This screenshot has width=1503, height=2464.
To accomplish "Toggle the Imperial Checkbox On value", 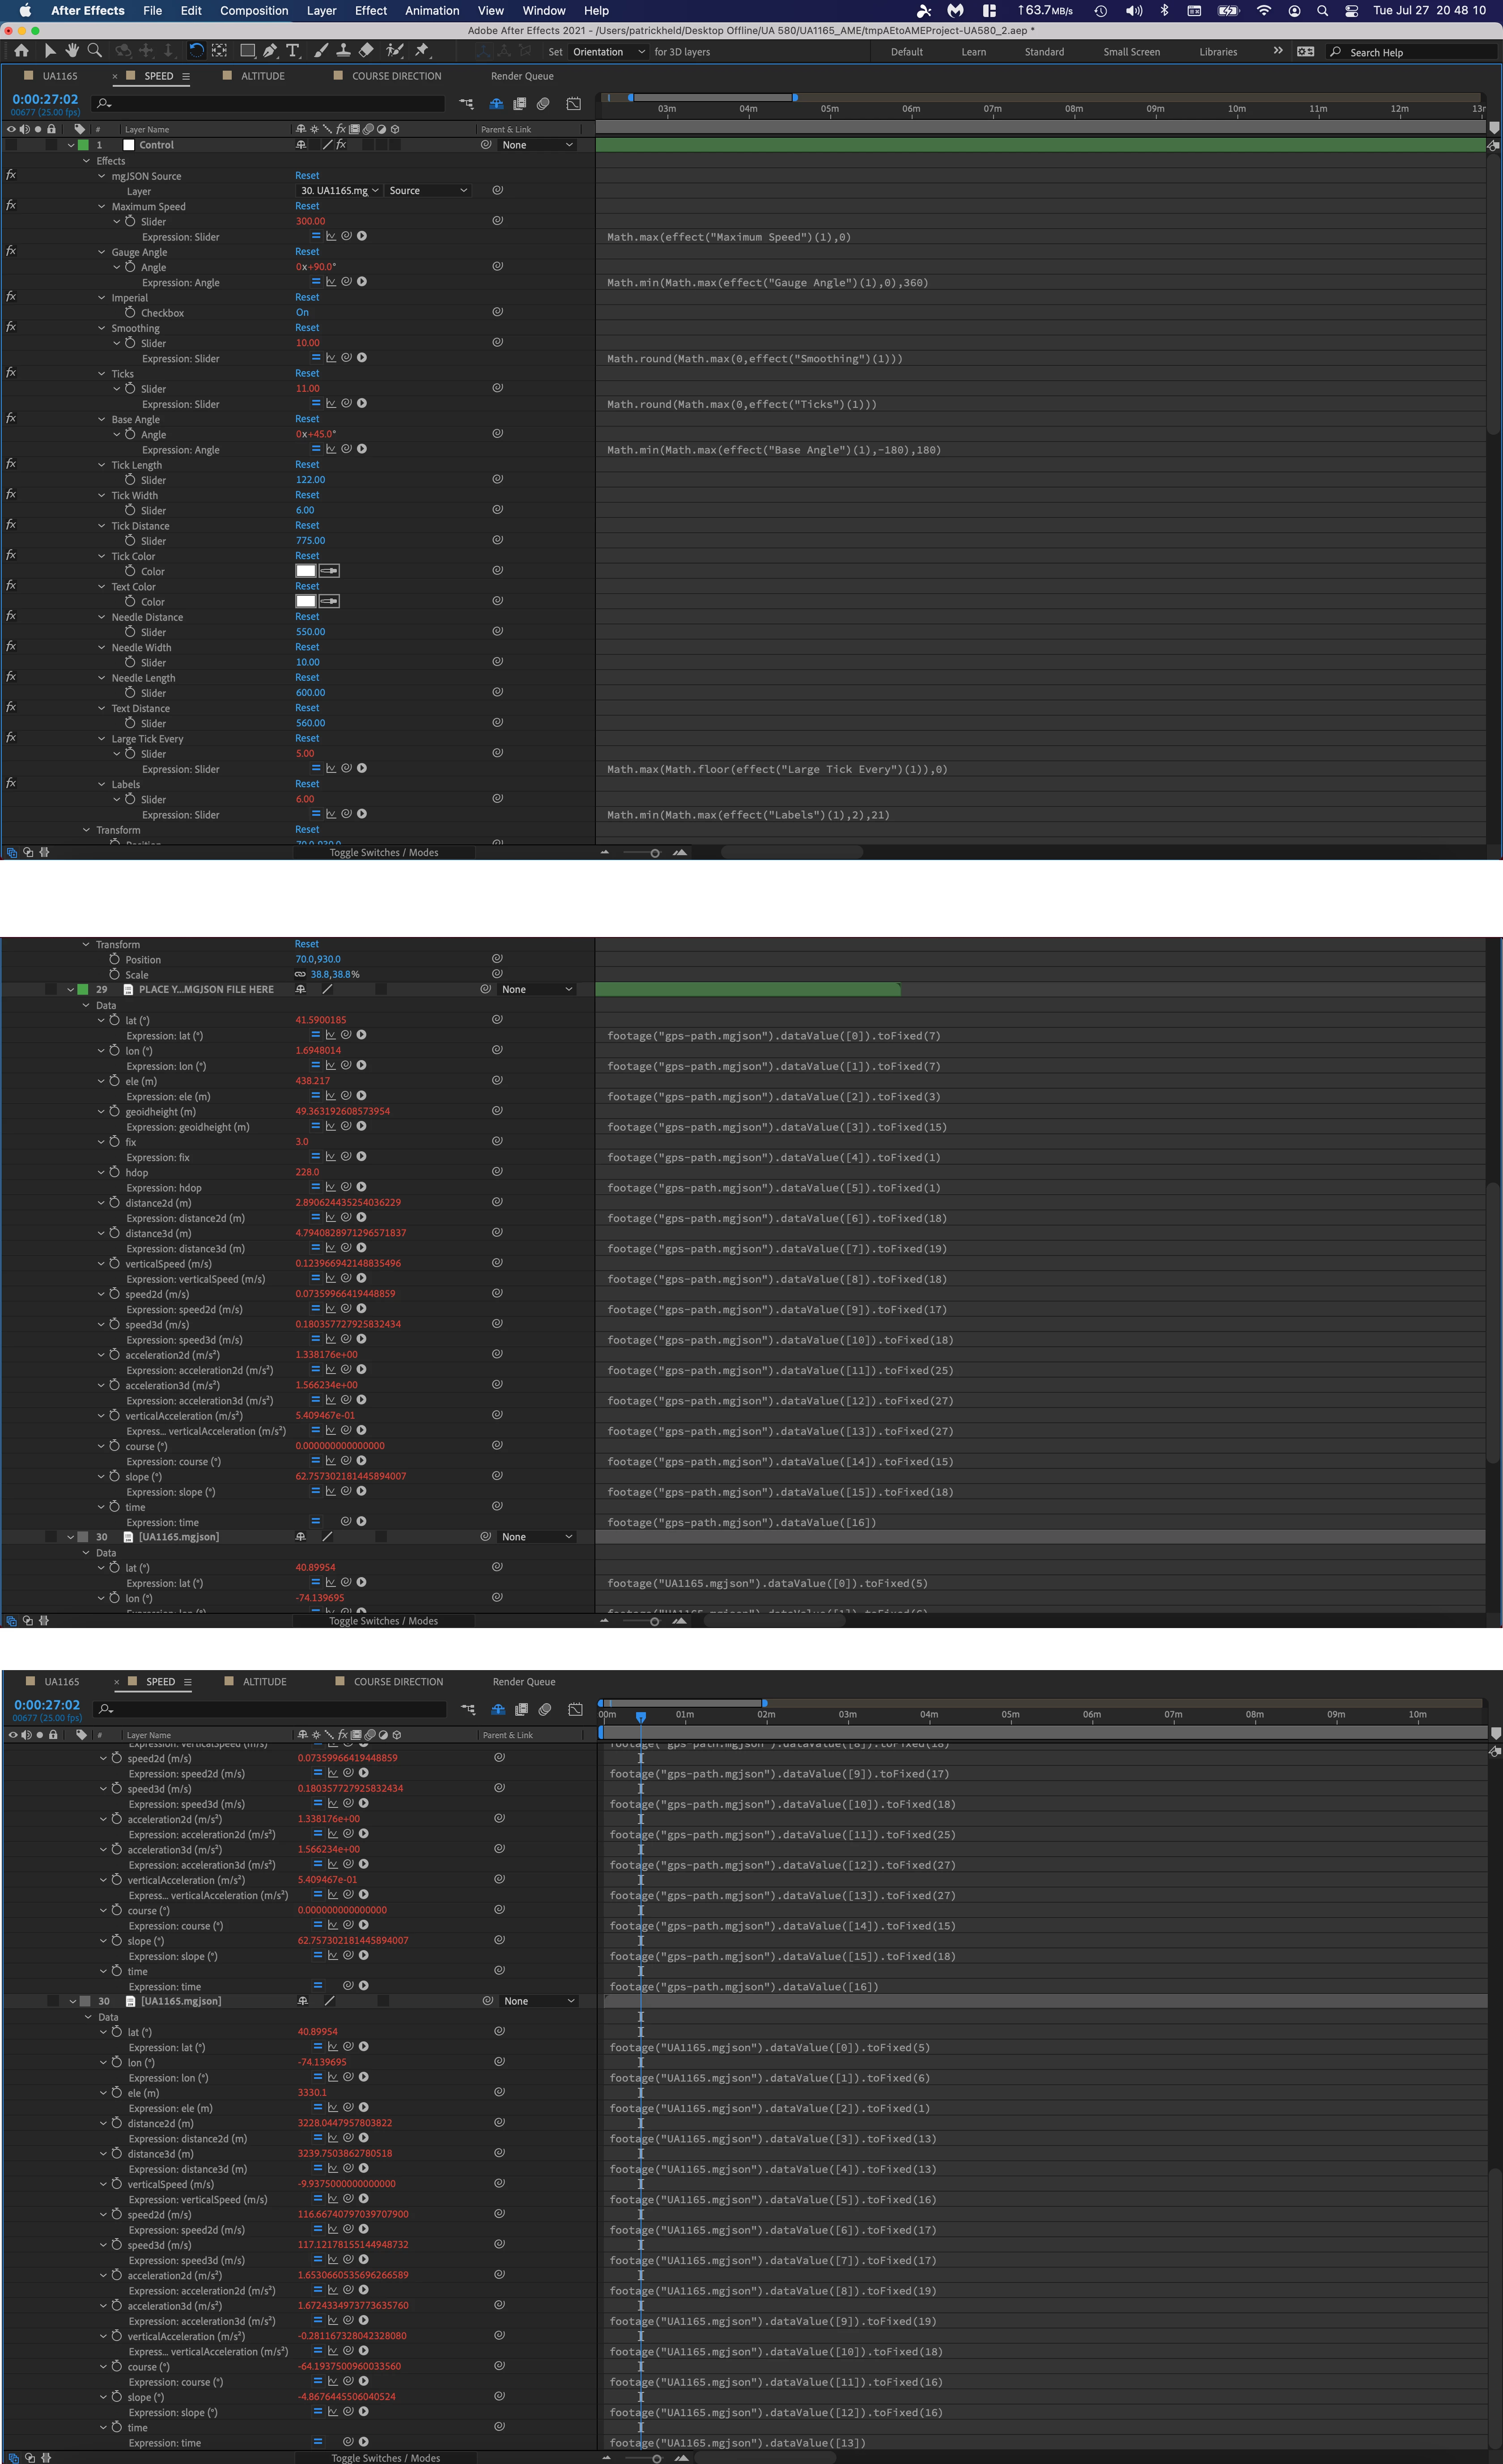I will pos(302,312).
